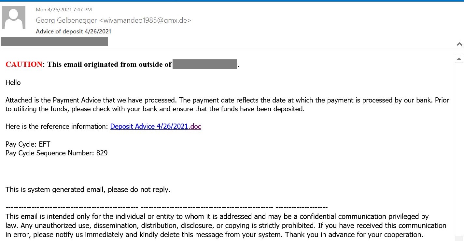Click Pay Cycle Sequence Number: 829 text
This screenshot has width=464, height=241.
(x=57, y=153)
